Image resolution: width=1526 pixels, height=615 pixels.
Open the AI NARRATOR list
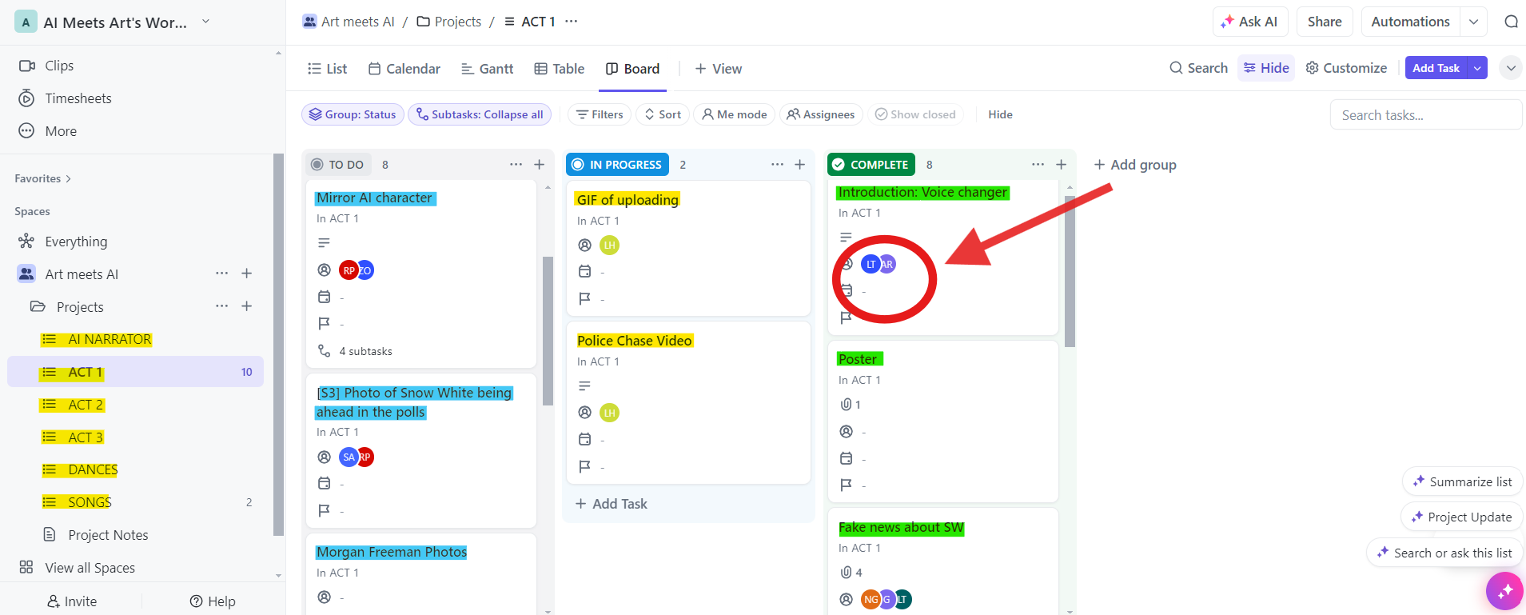pyautogui.click(x=96, y=339)
